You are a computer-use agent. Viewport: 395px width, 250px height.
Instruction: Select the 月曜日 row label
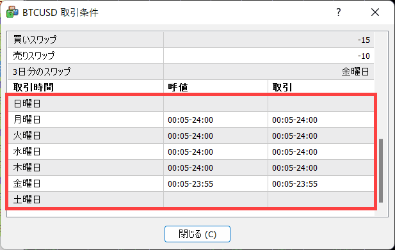(x=27, y=120)
